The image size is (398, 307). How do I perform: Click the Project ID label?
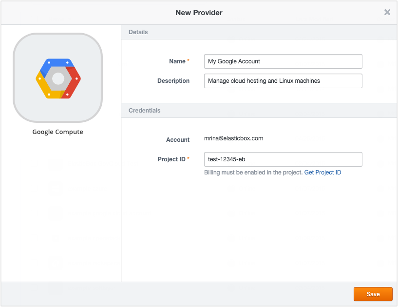tap(171, 159)
